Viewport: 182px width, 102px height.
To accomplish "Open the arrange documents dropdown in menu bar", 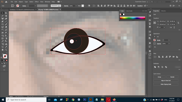I will [x=59, y=2].
